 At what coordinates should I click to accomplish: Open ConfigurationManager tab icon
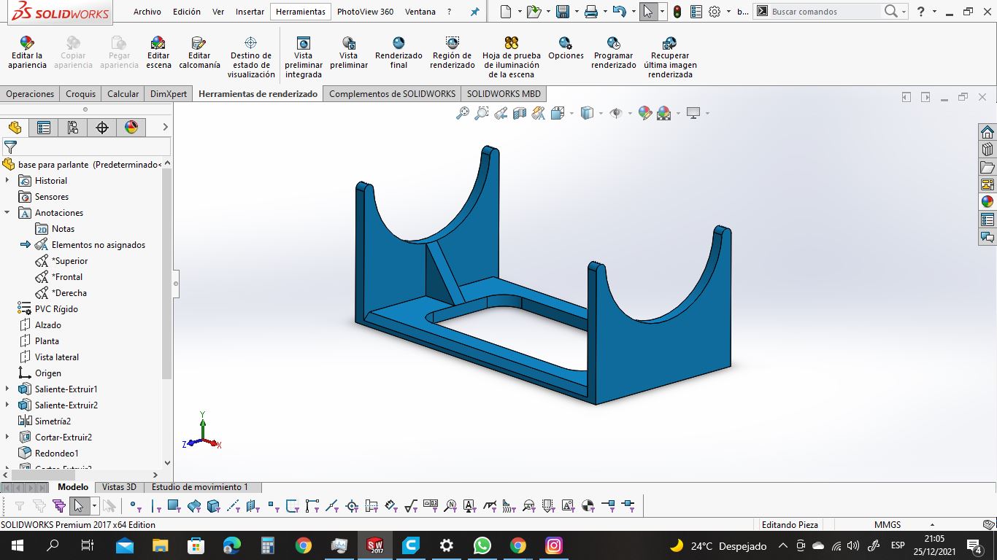(73, 128)
